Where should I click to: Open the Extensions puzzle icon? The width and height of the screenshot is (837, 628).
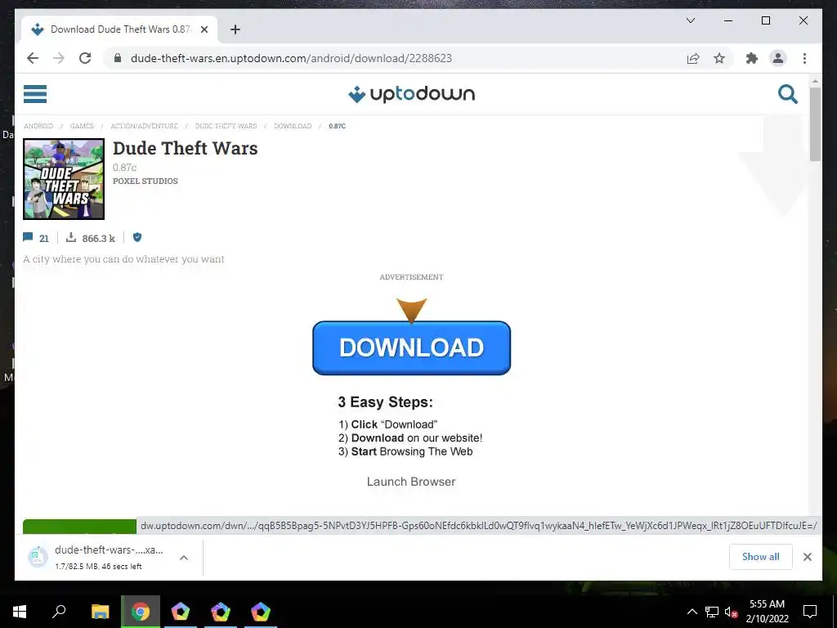(752, 58)
